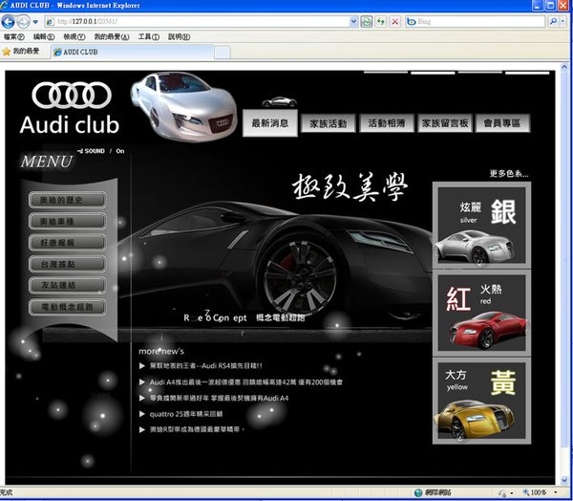Click the 台灣據點 menu button
Viewport: 573px width, 501px height.
pos(67,264)
